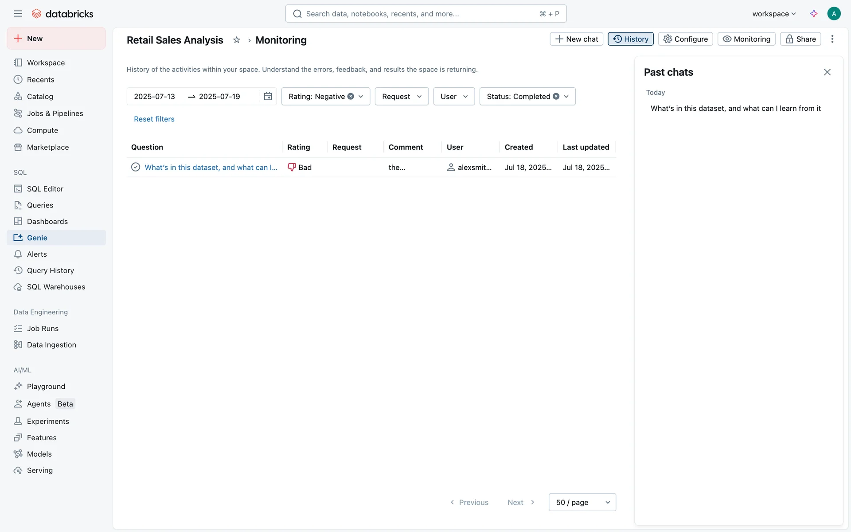Click the Databricks Assistant sparkle icon
The width and height of the screenshot is (851, 532).
click(x=814, y=14)
